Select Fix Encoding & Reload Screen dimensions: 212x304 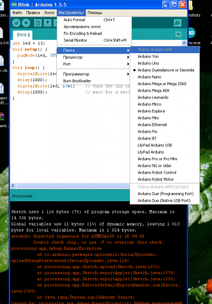[x=94, y=33]
